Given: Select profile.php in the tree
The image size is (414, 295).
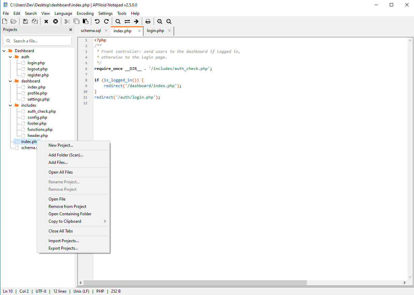Looking at the screenshot, I should [x=37, y=93].
